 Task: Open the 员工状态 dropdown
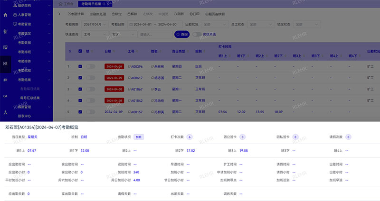(261, 25)
